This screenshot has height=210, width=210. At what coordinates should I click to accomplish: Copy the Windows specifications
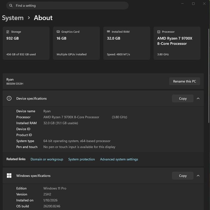pyautogui.click(x=183, y=176)
